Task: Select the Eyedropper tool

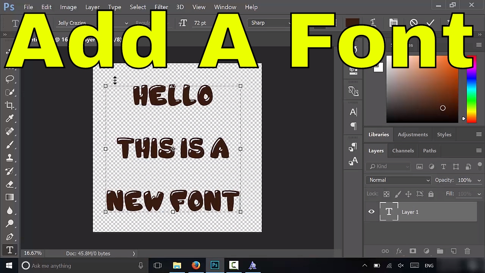Action: (x=10, y=118)
